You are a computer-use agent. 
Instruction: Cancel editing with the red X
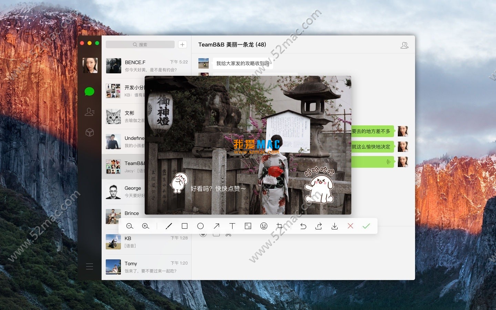coord(350,226)
